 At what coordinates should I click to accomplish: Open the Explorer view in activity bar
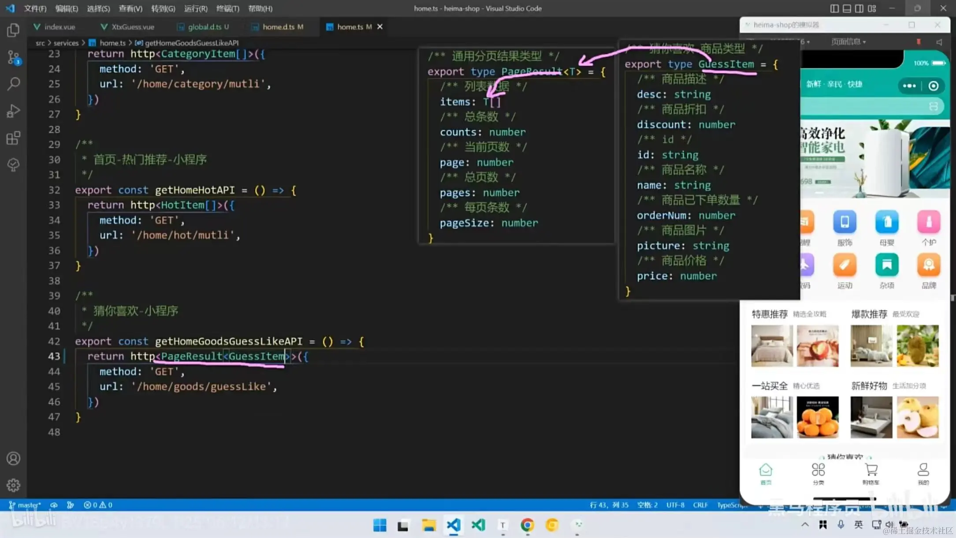click(x=13, y=30)
